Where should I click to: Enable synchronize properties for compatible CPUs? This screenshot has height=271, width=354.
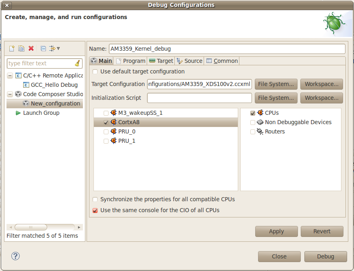(95, 199)
